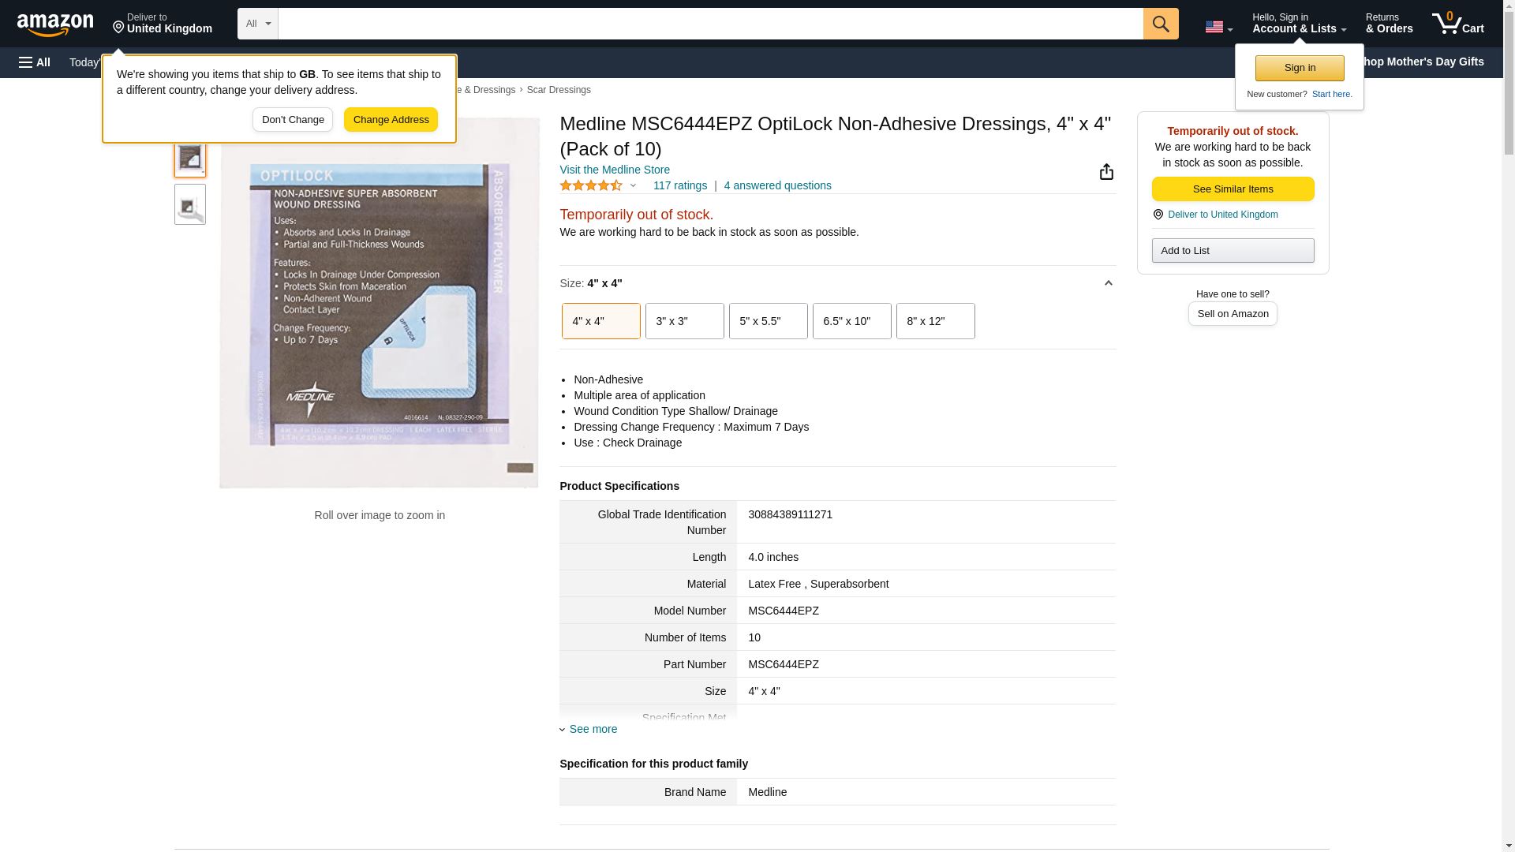Screen dimensions: 1515x852
Task: Click the share icon
Action: (1106, 172)
